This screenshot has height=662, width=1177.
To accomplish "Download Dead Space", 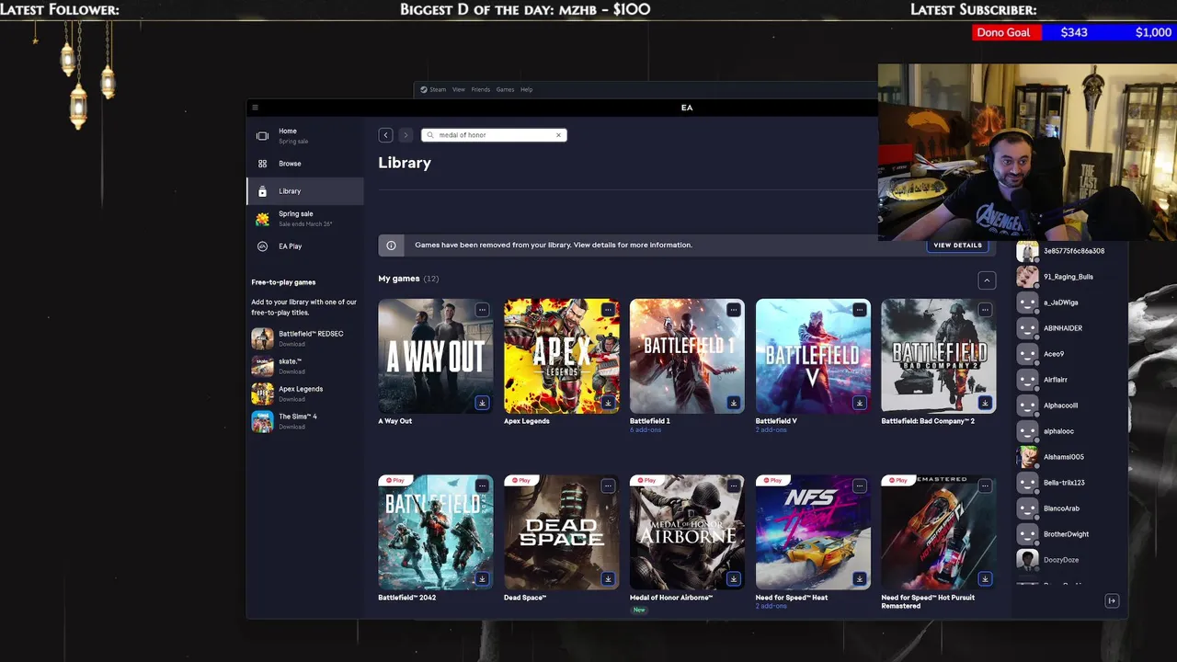I will point(608,578).
